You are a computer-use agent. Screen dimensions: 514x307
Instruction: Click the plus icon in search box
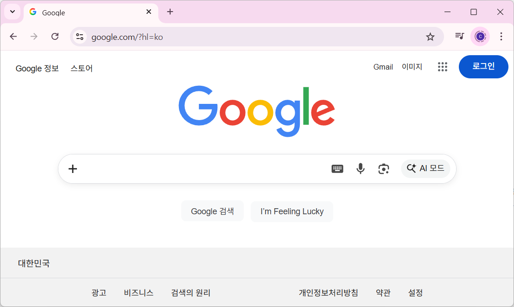(x=73, y=169)
